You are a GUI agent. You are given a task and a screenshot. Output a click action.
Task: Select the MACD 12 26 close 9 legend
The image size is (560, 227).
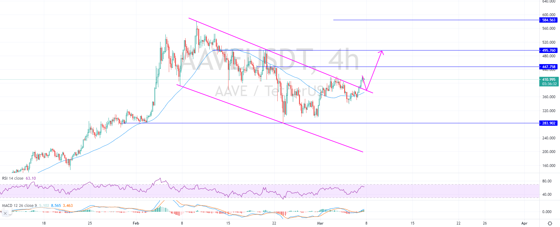(x=19, y=206)
